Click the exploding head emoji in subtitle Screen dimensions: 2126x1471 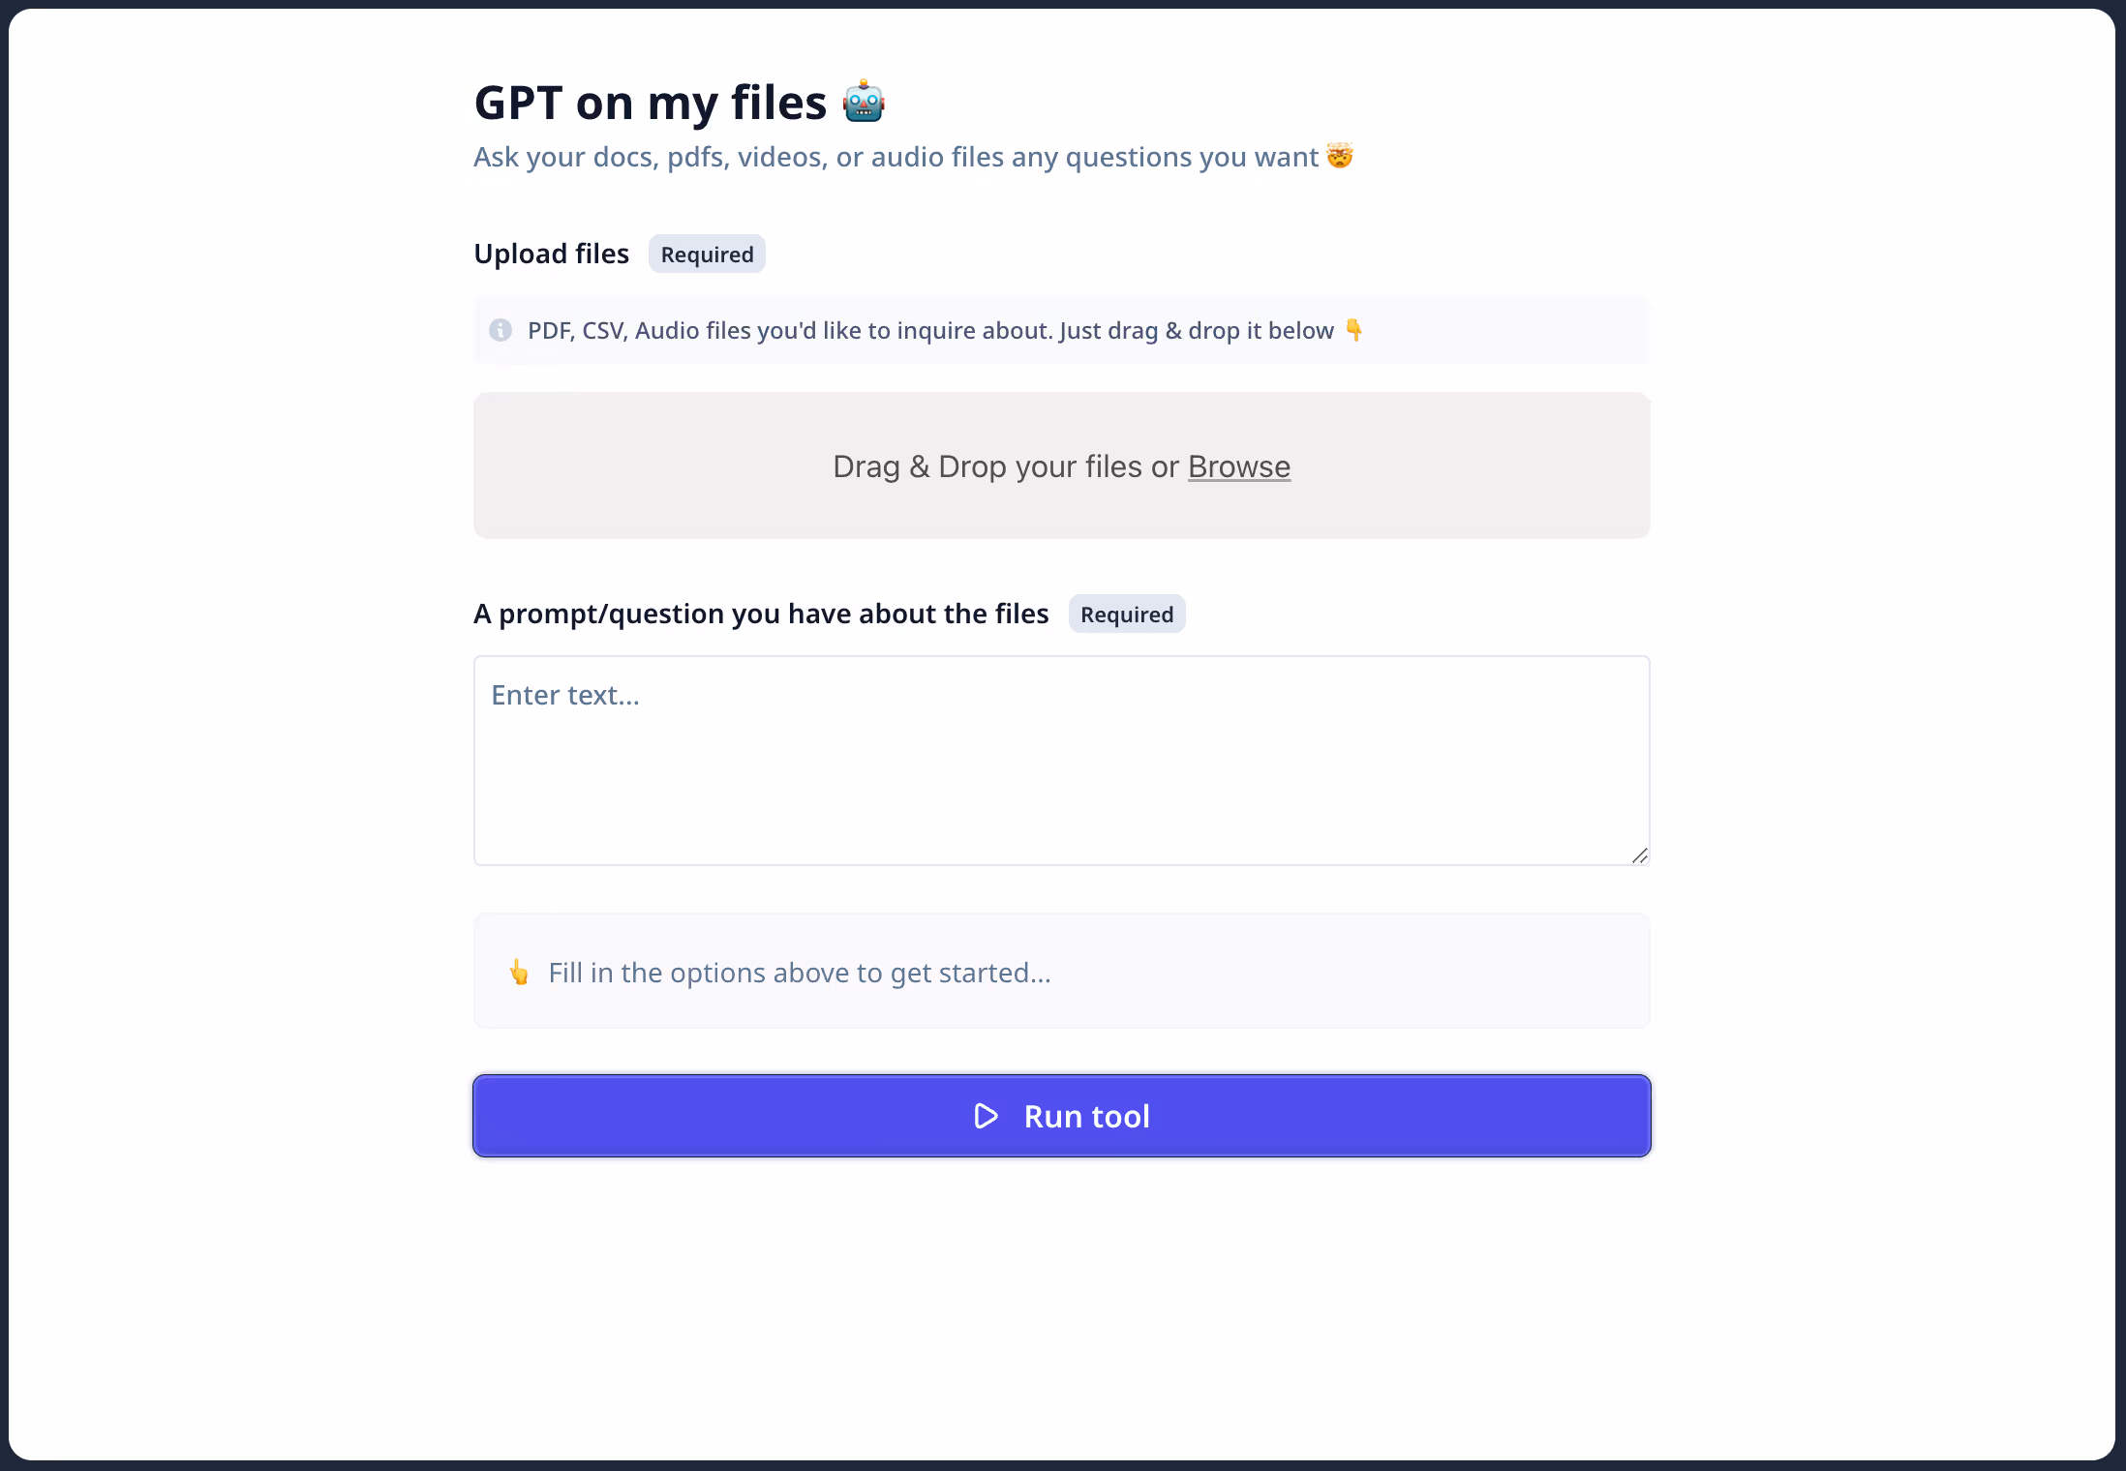pos(1340,156)
